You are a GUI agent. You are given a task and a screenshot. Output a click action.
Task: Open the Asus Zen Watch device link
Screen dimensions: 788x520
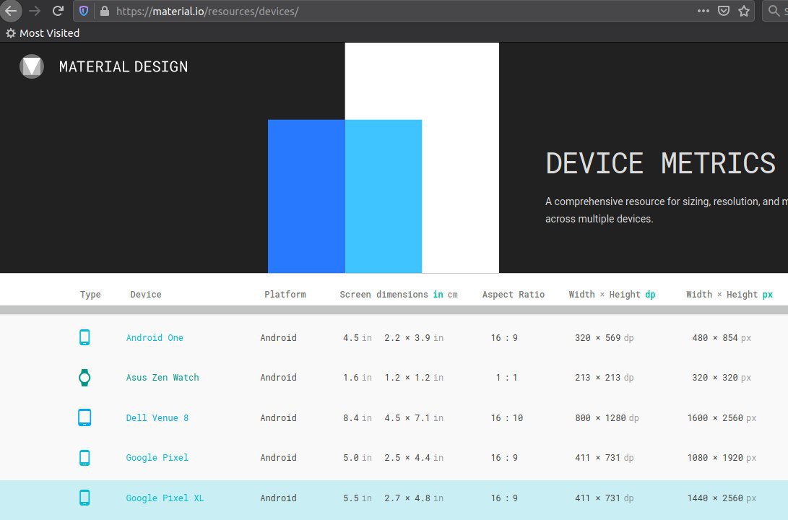click(163, 377)
